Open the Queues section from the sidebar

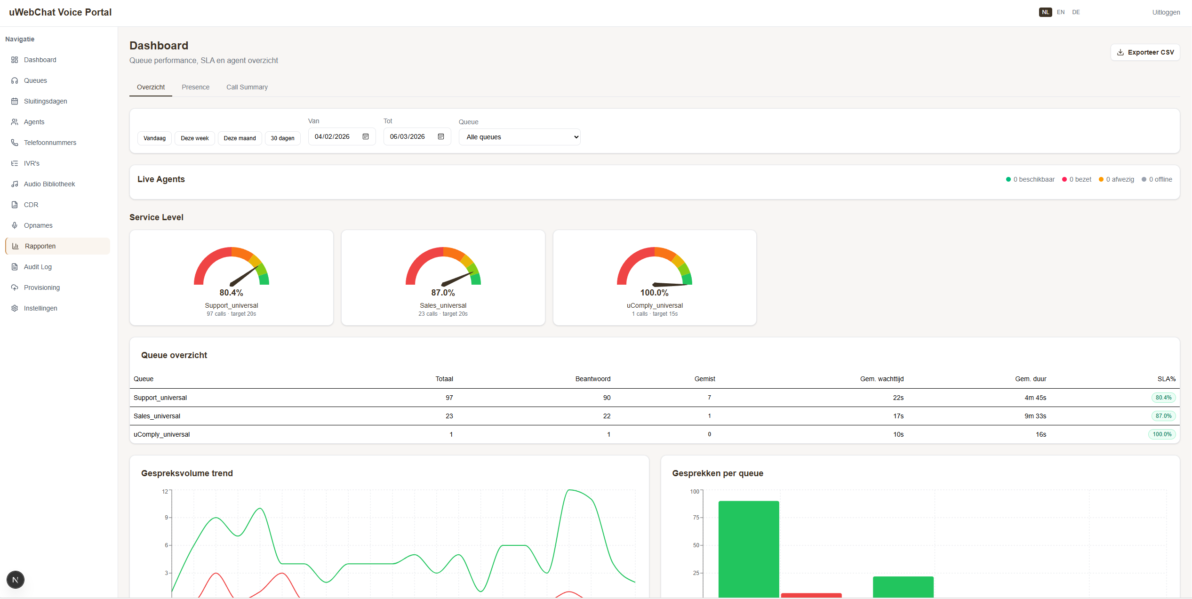[x=15, y=80]
